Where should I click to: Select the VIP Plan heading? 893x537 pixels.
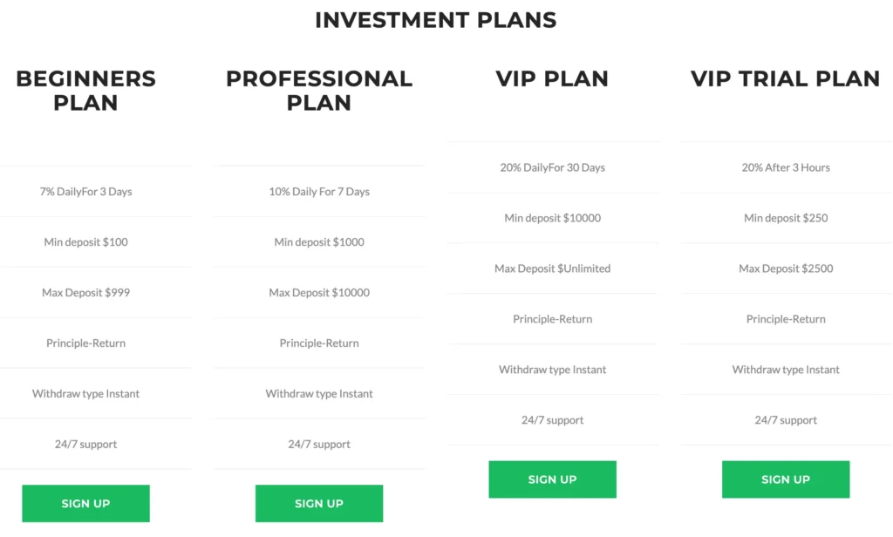[x=552, y=78]
